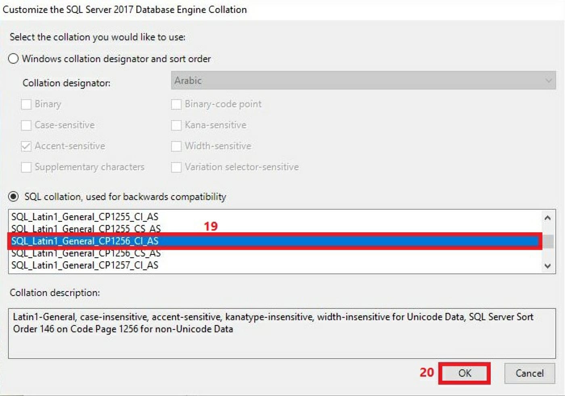Click inside the Collation description text box

(282, 333)
